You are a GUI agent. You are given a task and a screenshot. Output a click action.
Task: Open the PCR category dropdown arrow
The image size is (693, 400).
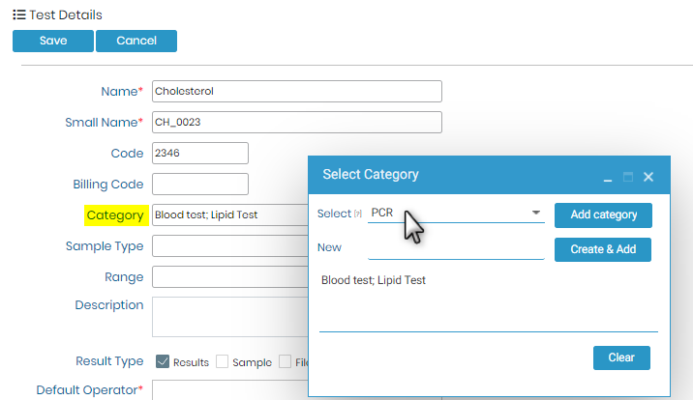(x=536, y=213)
